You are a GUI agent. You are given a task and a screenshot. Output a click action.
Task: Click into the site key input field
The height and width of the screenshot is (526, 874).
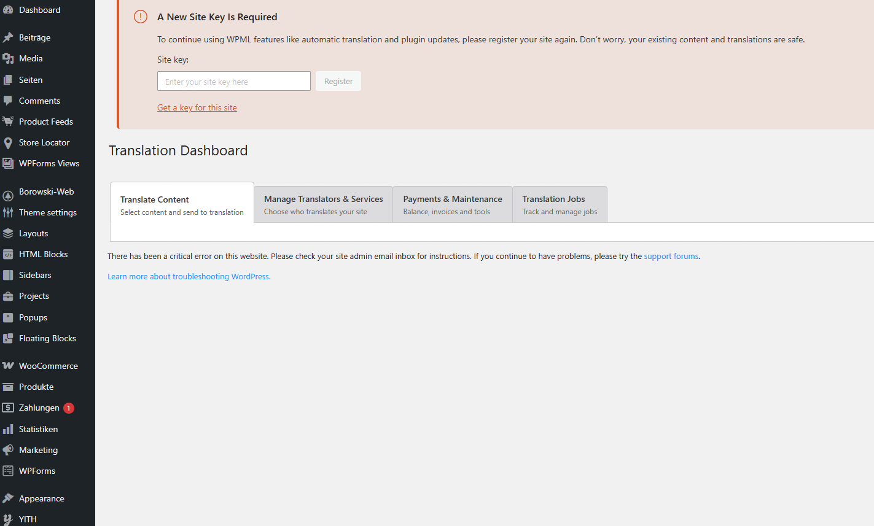coord(233,82)
